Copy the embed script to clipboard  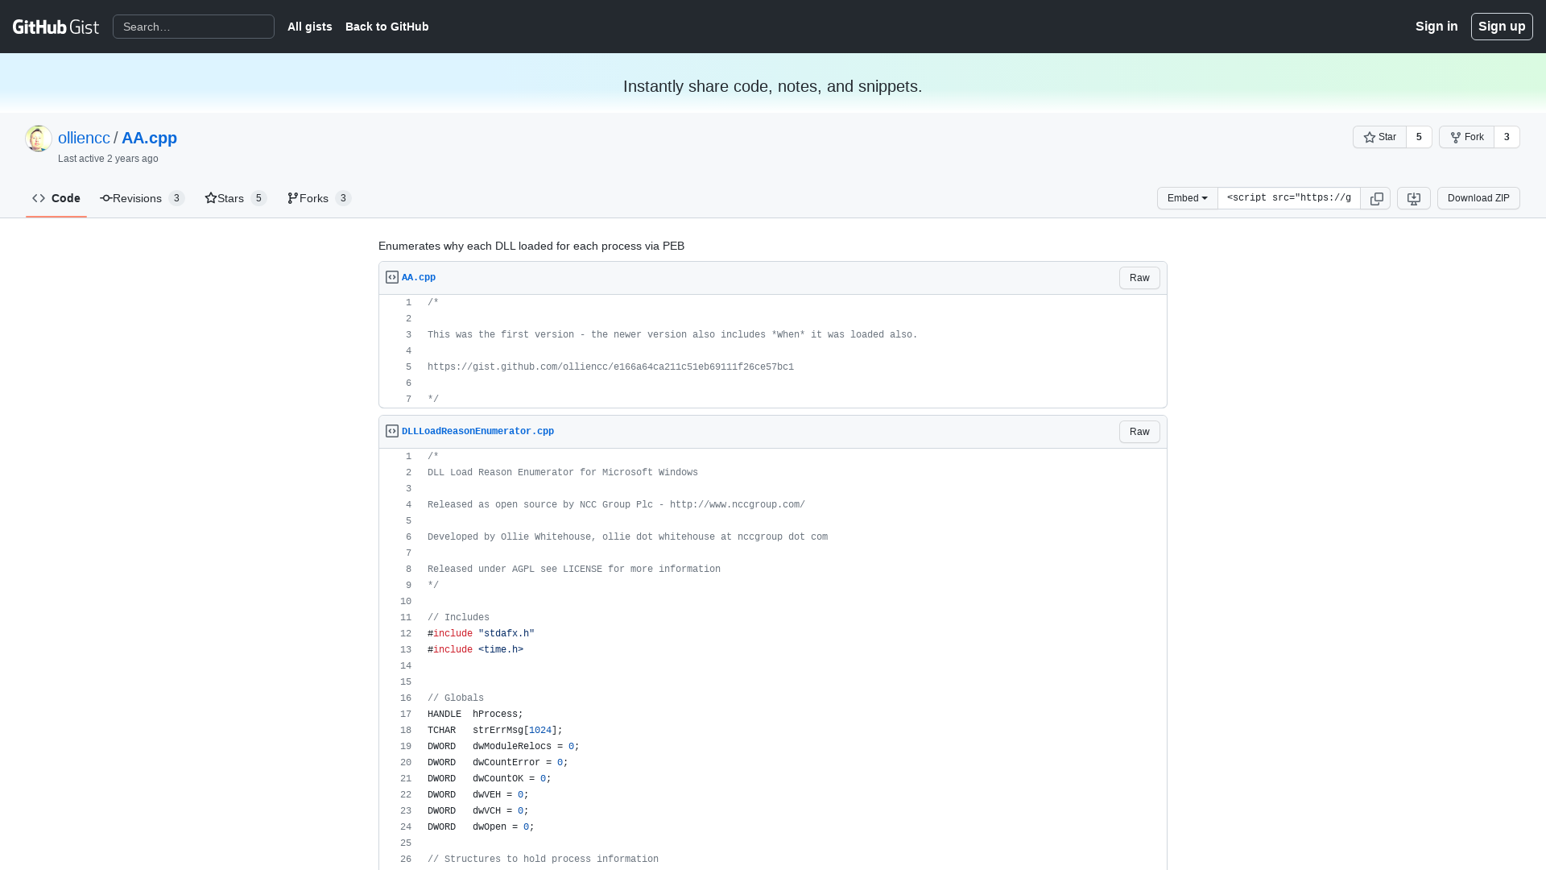(1376, 198)
